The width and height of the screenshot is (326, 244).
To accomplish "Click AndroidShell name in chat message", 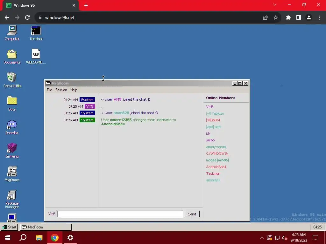I will [113, 124].
